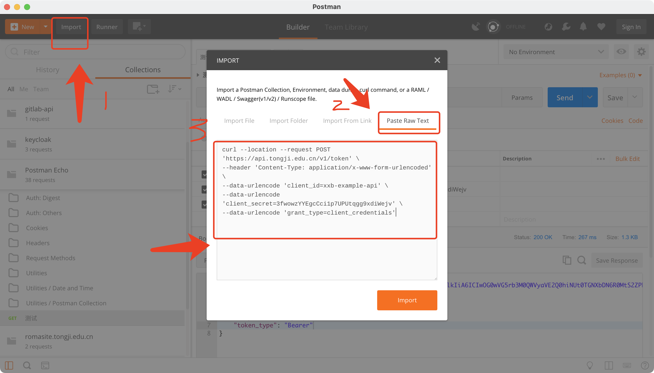Open the Cookies link

[x=612, y=121]
